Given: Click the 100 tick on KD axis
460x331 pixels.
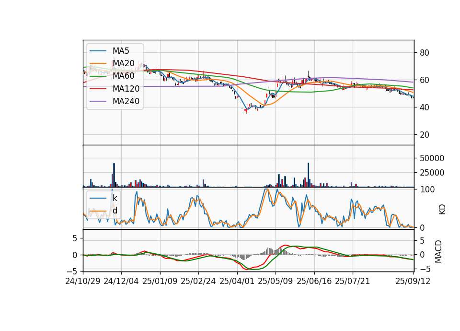Looking at the screenshot, I should click(427, 190).
